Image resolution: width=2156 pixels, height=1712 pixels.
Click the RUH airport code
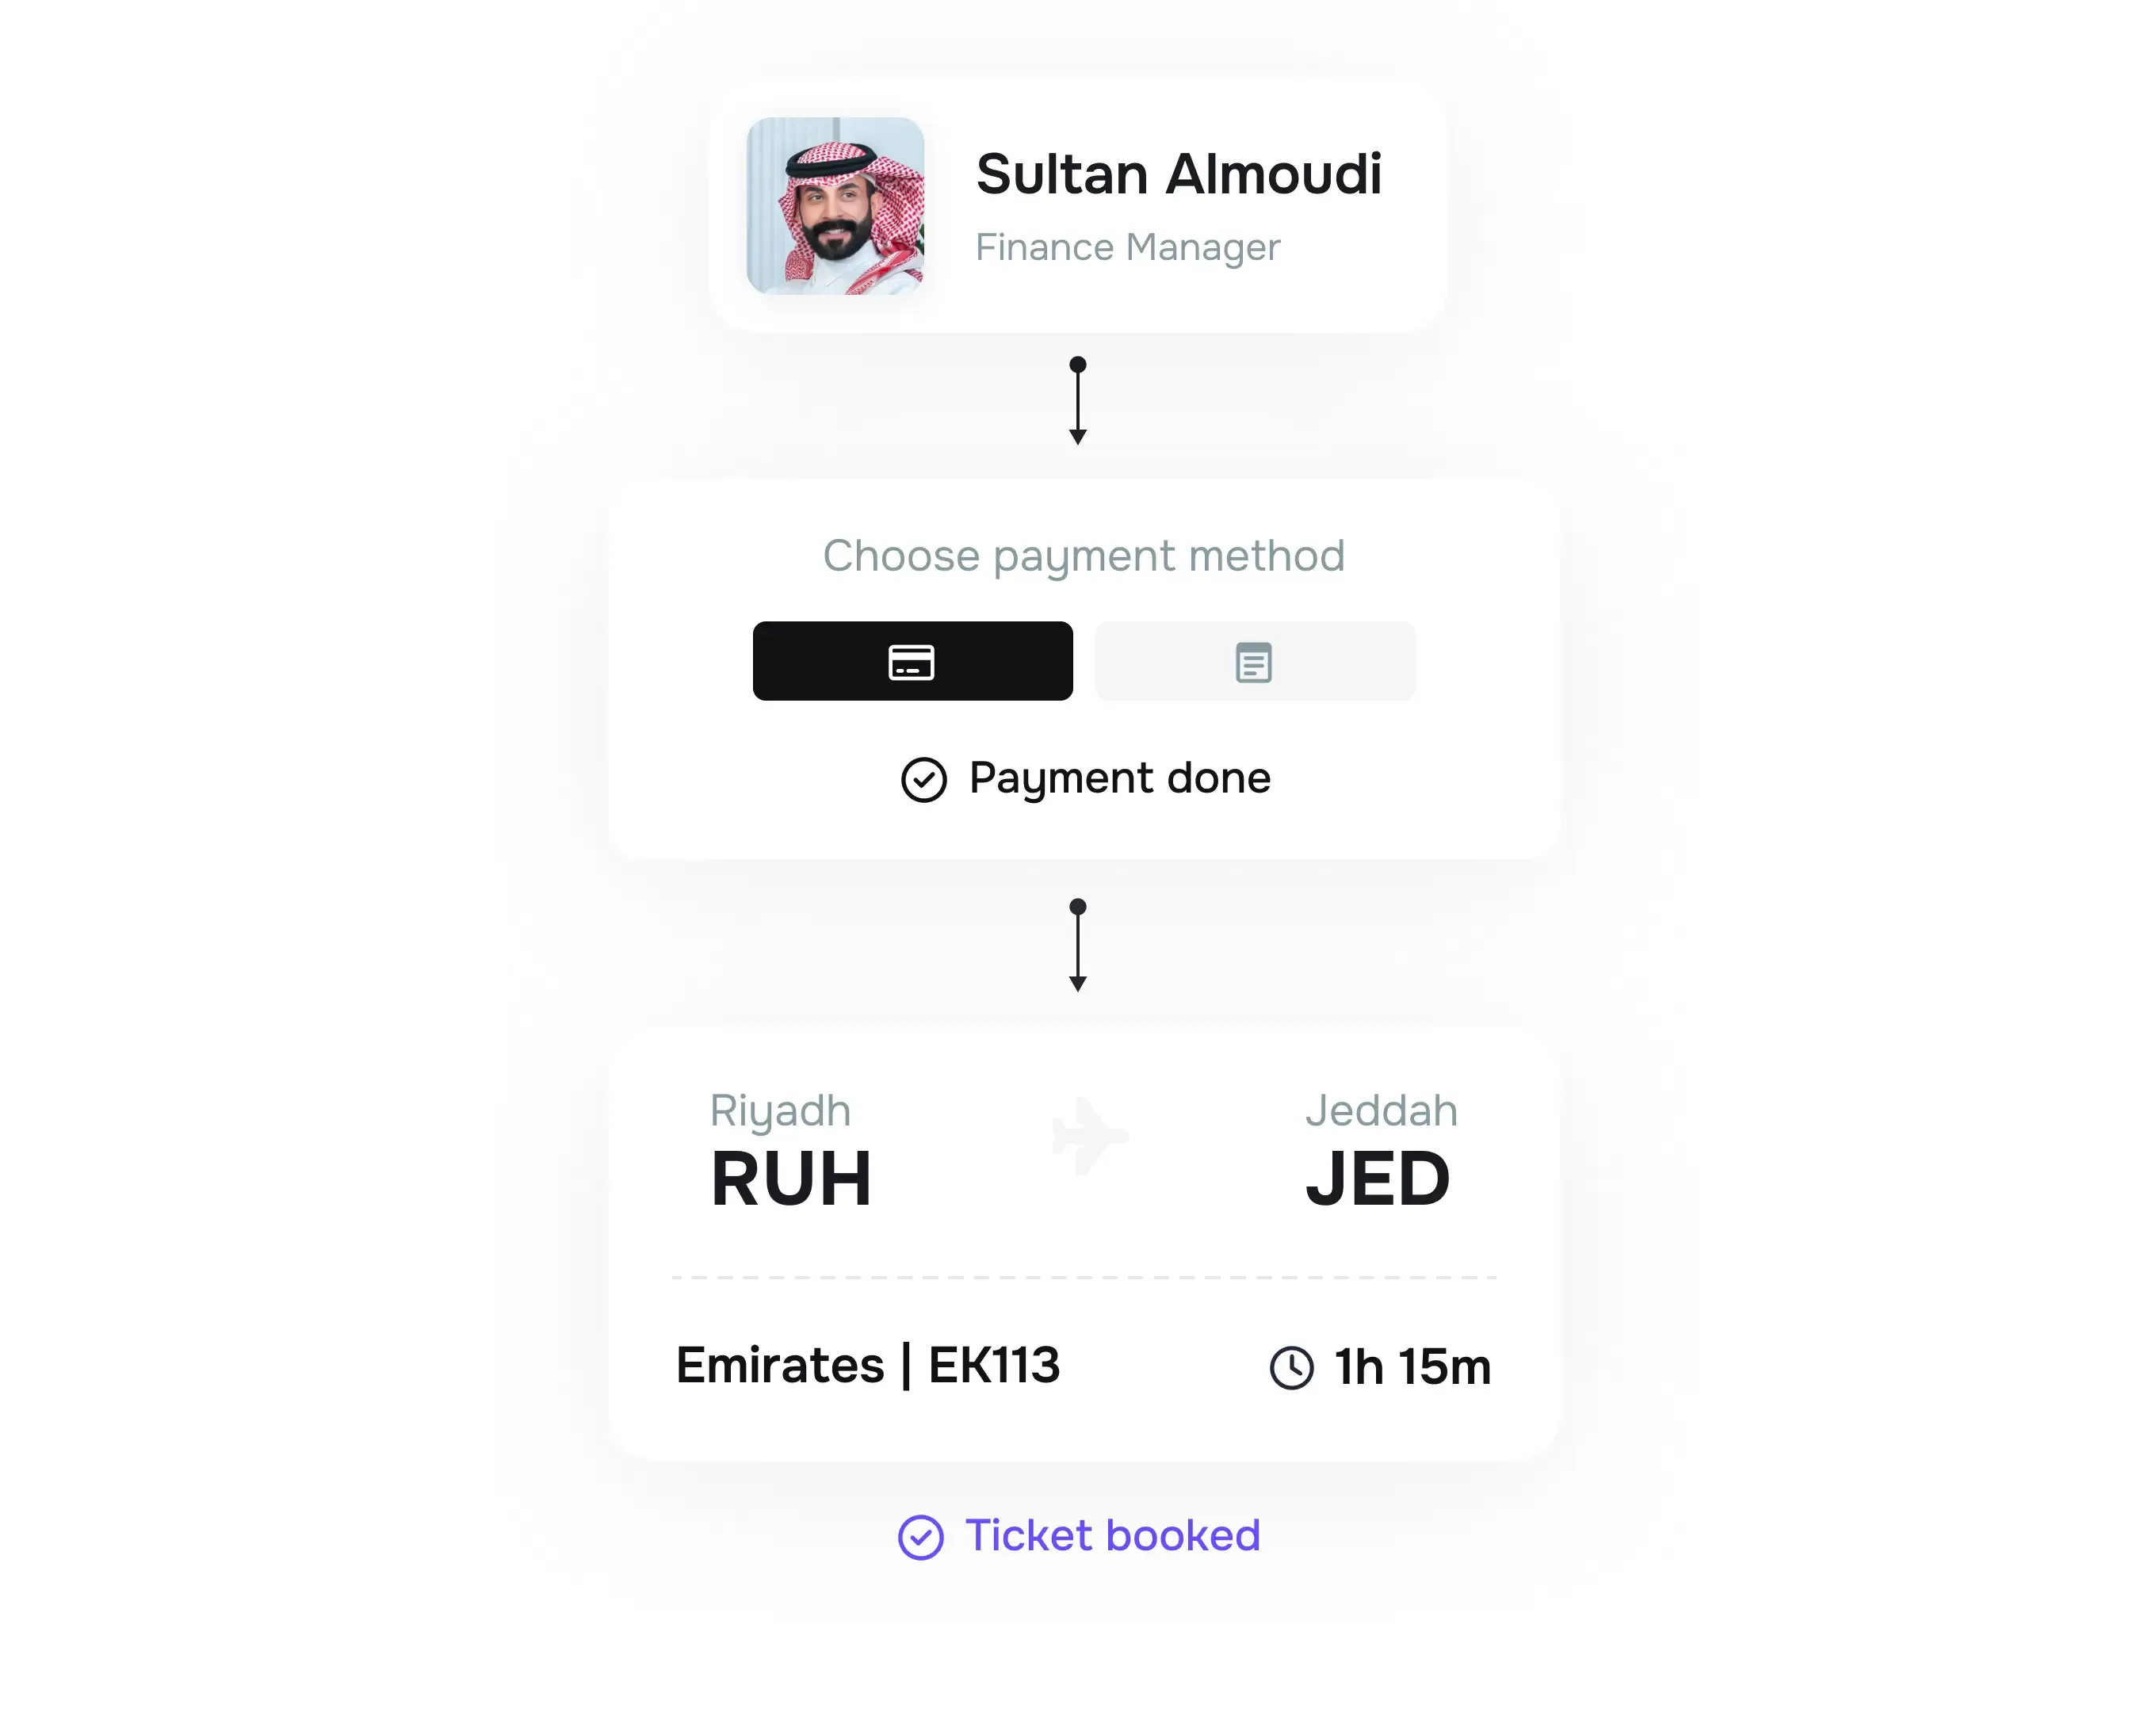pyautogui.click(x=790, y=1179)
